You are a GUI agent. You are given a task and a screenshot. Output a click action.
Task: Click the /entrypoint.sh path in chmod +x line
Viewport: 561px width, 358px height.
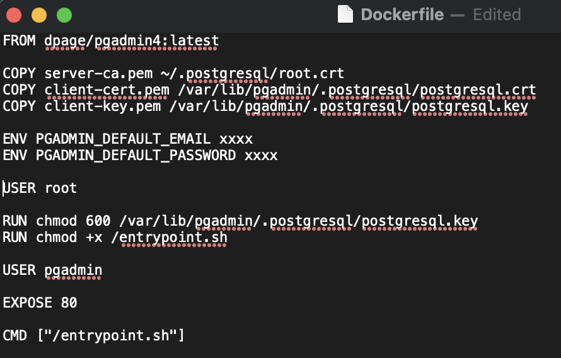173,238
